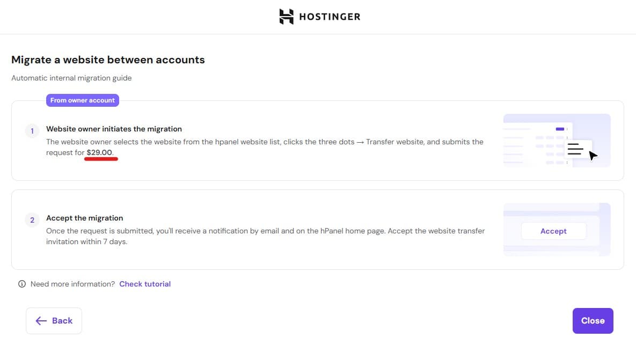
Task: Click the left arrow icon in Back button
Action: tap(41, 321)
